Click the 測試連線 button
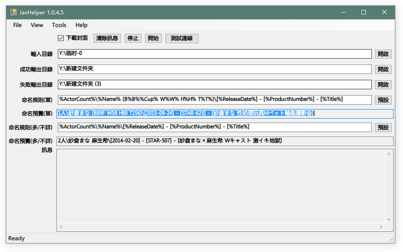 point(182,38)
